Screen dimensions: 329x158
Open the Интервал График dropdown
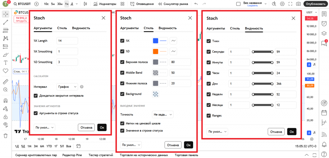click(67, 87)
